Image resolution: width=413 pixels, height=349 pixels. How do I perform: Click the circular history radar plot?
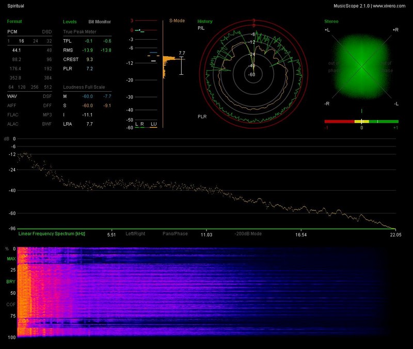tap(253, 74)
